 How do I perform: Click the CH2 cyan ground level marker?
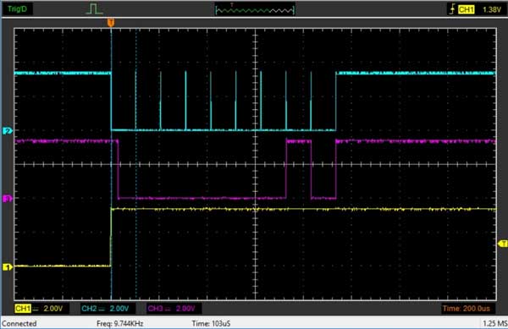7,131
